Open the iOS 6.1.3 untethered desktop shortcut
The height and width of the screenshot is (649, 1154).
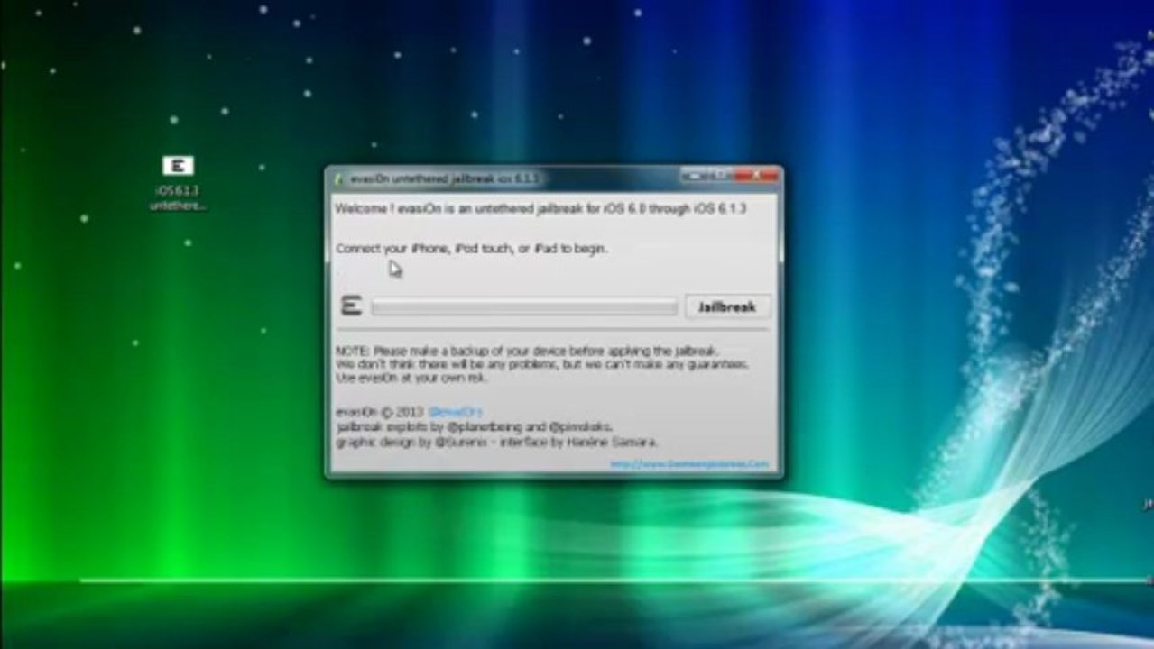pos(178,183)
